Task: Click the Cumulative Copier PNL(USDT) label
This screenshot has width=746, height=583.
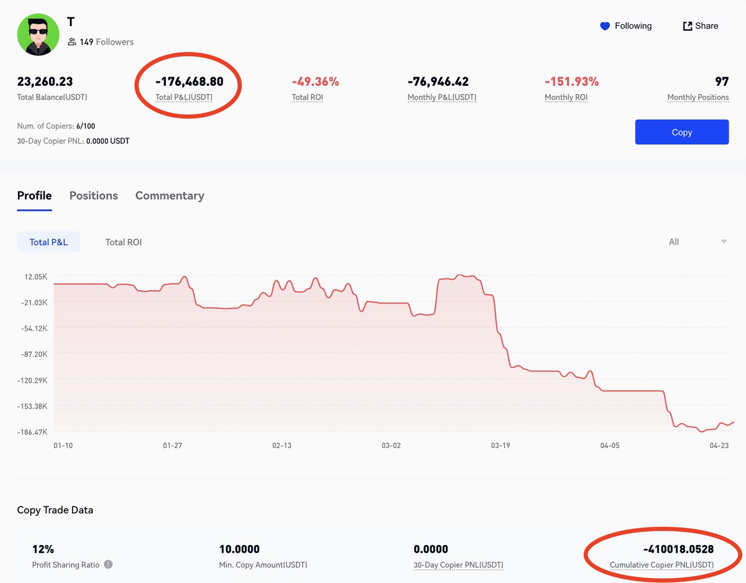Action: point(661,565)
